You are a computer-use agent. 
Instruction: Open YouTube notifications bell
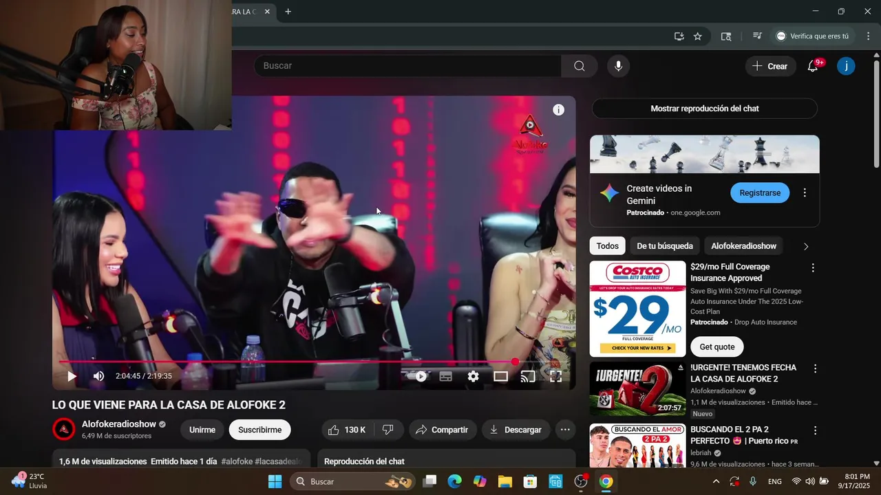pos(813,66)
